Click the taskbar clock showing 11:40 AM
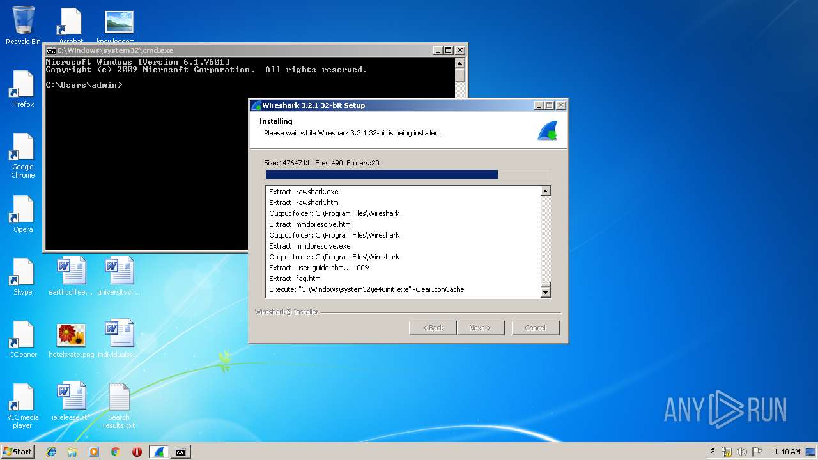This screenshot has width=818, height=460. (785, 452)
